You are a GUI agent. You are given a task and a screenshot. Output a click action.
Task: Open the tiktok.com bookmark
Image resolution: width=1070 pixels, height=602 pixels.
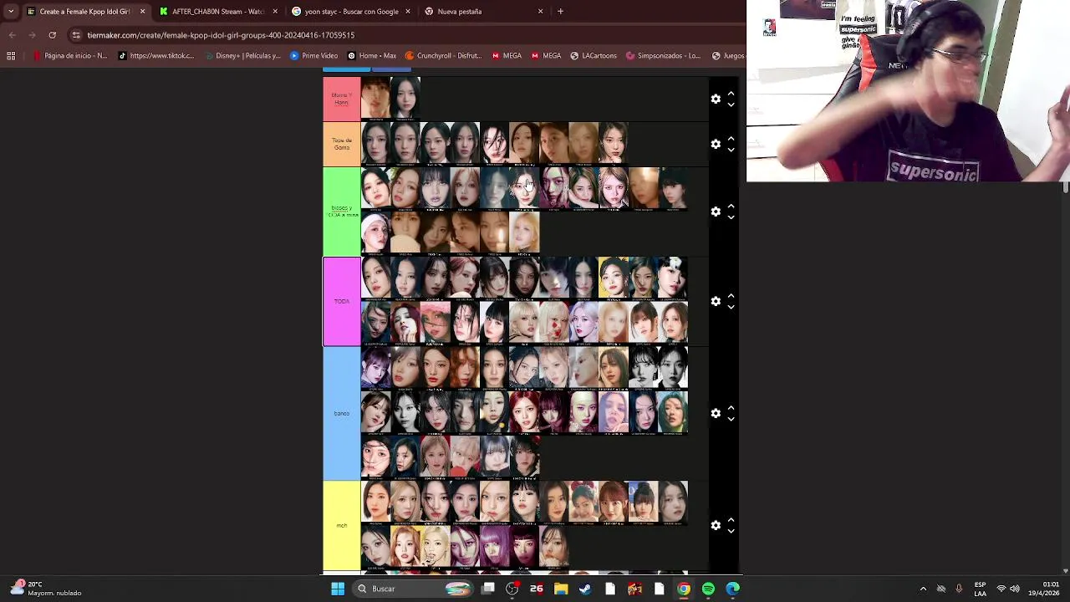pos(157,56)
